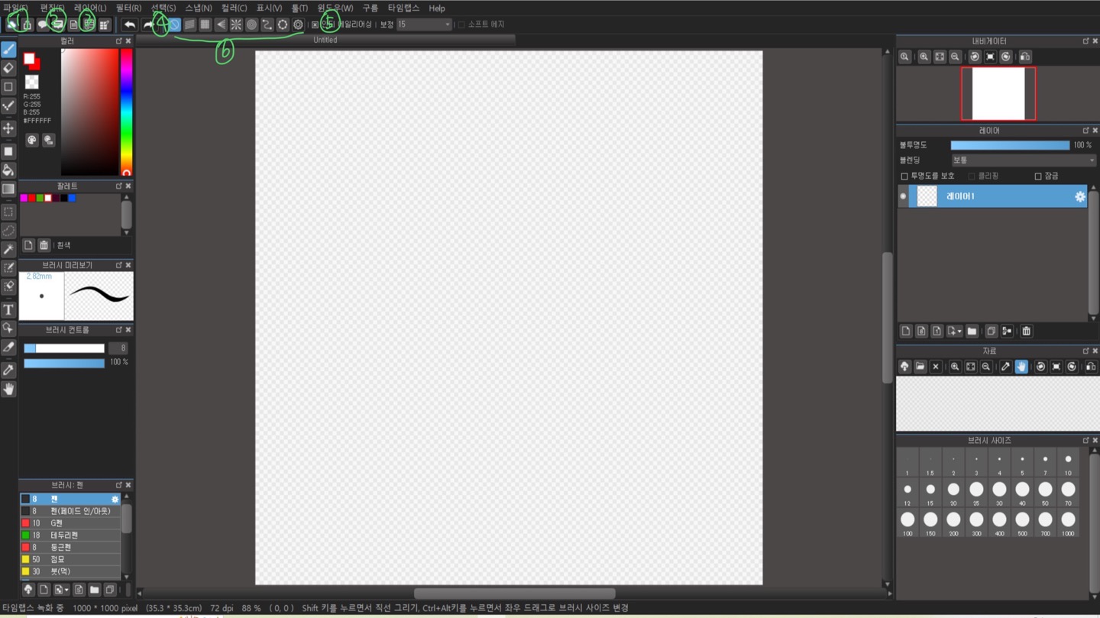Viewport: 1100px width, 618px height.
Task: Open a file in the Material panel
Action: [920, 367]
